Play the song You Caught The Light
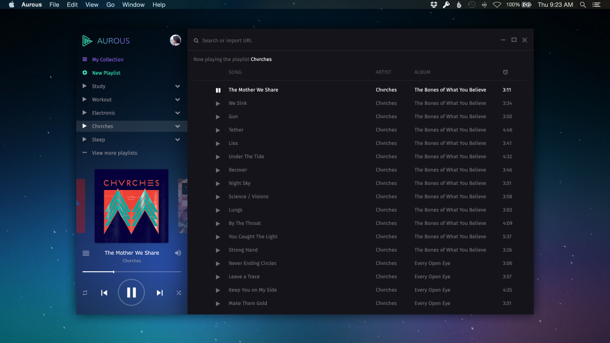This screenshot has width=610, height=343. [x=218, y=237]
